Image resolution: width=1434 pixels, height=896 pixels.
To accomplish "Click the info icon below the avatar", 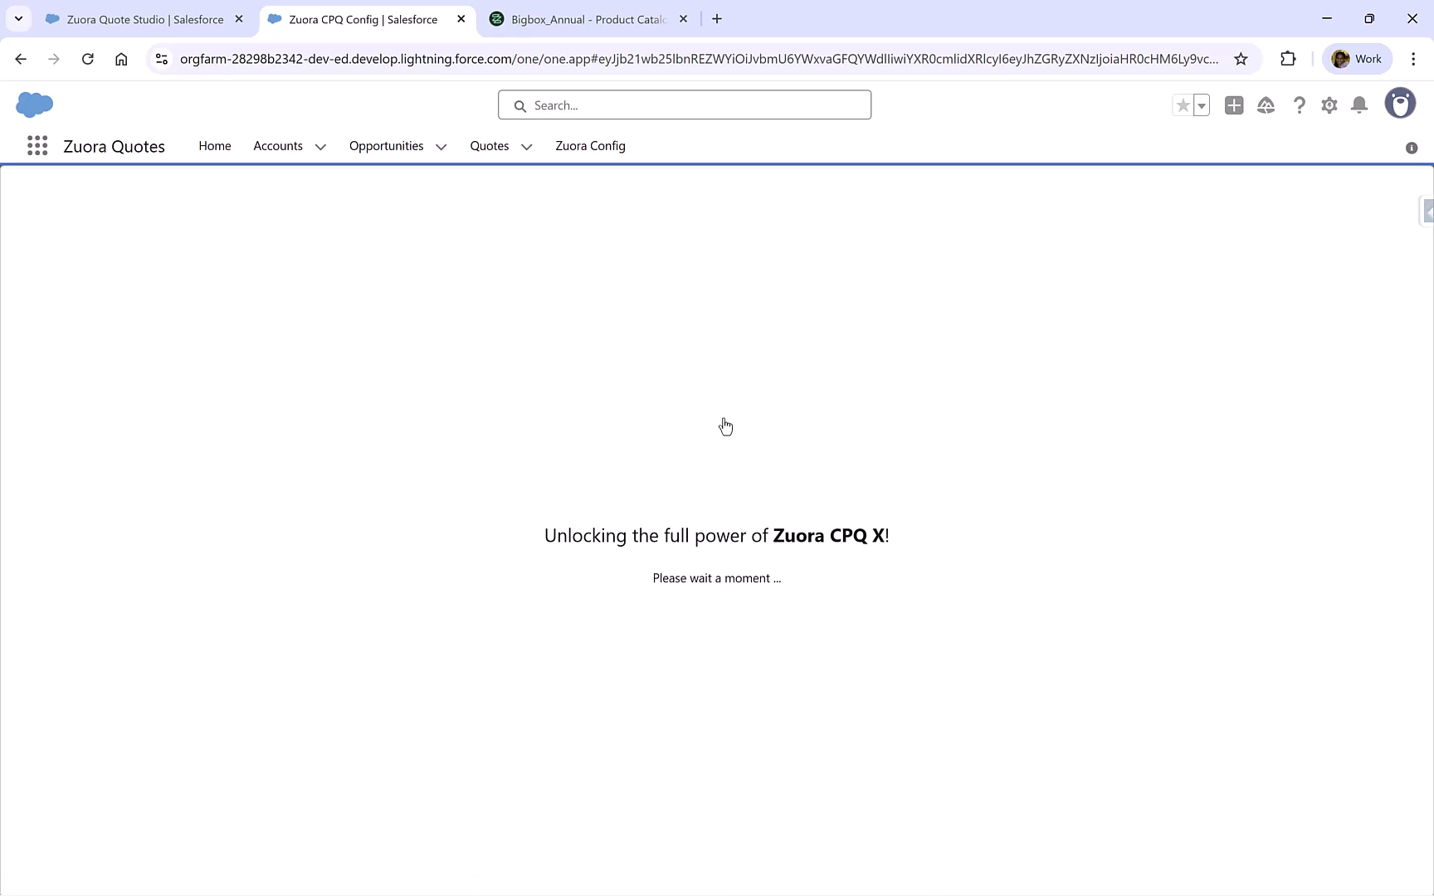I will (x=1410, y=147).
